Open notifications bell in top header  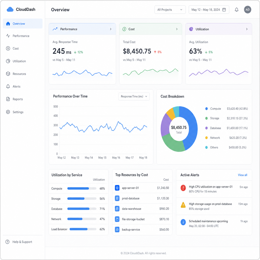pos(237,10)
